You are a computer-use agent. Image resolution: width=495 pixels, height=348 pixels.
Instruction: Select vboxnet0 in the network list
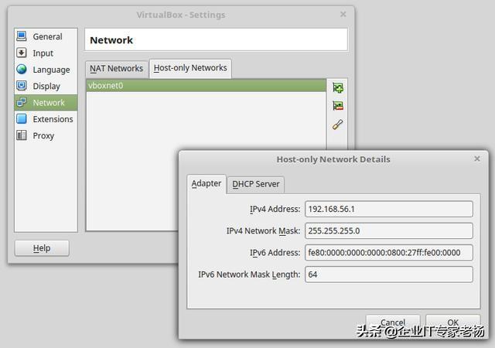pyautogui.click(x=205, y=86)
